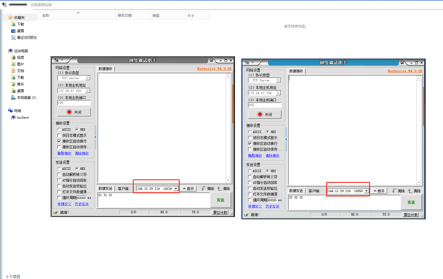Open client dropdown showing 144.12.29.216 :16236
This screenshot has width=443, height=279.
176,189
